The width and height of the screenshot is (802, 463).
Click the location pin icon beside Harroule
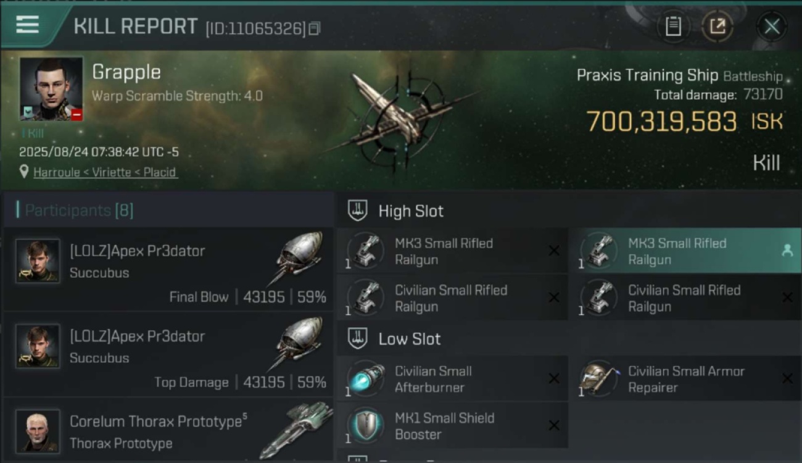[24, 172]
